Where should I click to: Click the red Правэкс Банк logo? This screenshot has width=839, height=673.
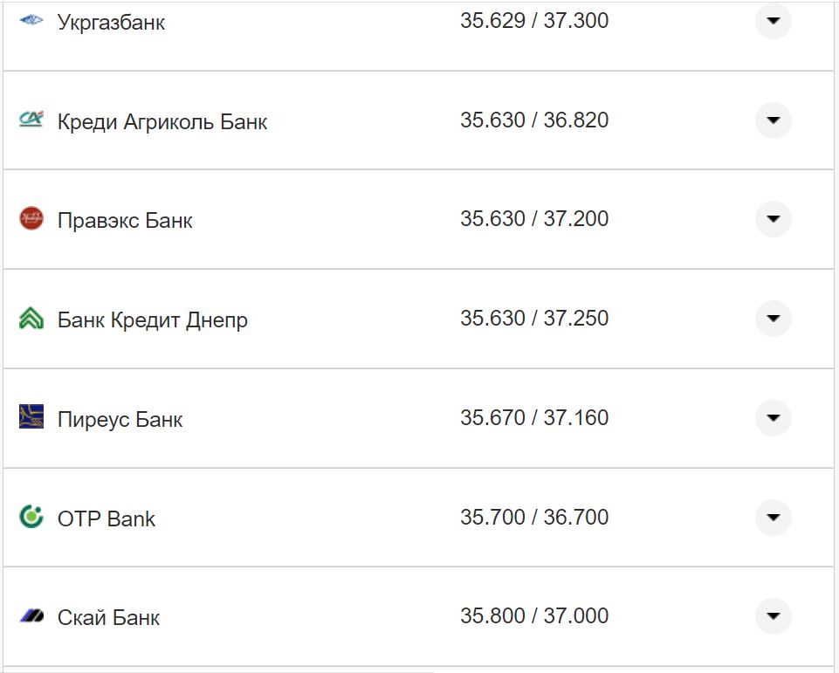click(31, 219)
